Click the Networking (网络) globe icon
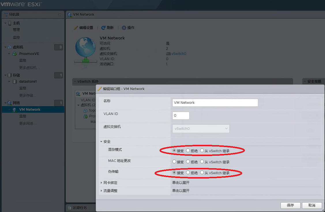Viewport: 325px width, 212px height. coord(9,103)
